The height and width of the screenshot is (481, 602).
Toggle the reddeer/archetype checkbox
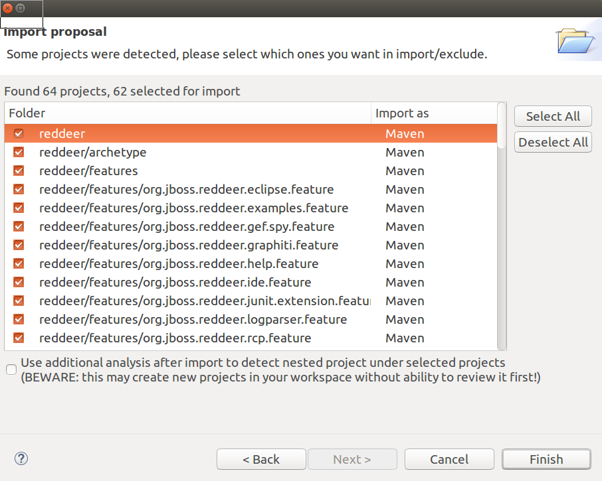[19, 152]
